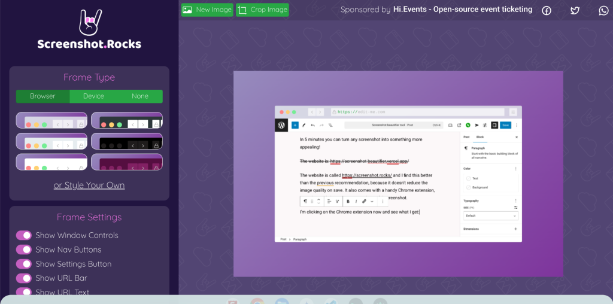Click the Bold button in block toolbar

348,201
